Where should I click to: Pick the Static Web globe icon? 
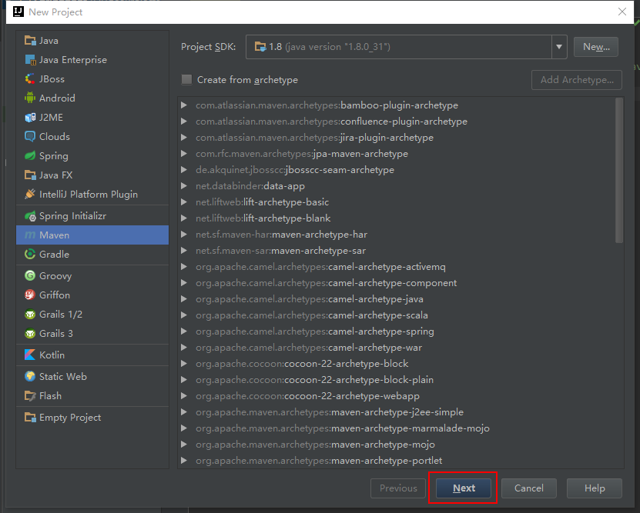click(30, 377)
